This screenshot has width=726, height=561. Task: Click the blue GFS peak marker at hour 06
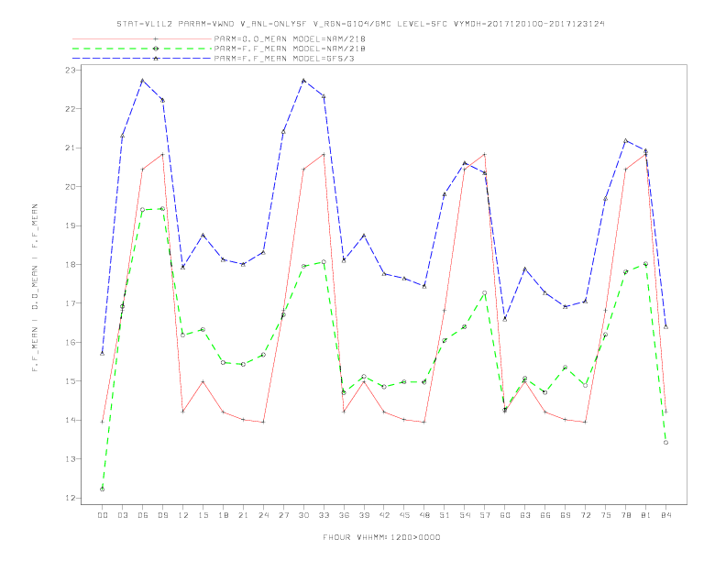143,80
